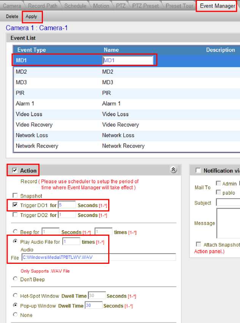
Task: Select Don't Beep radio option
Action: 15,279
